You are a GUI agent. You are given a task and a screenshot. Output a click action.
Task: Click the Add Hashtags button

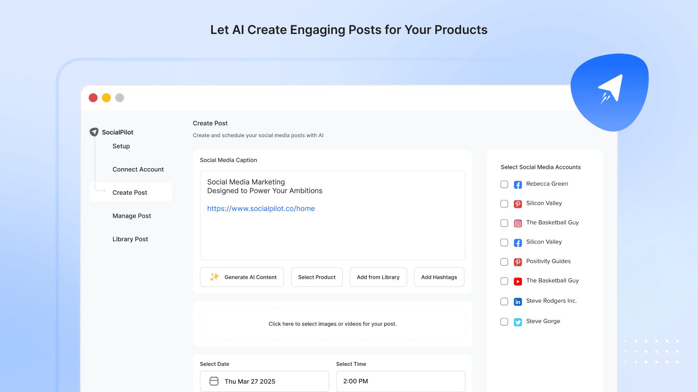tap(439, 277)
